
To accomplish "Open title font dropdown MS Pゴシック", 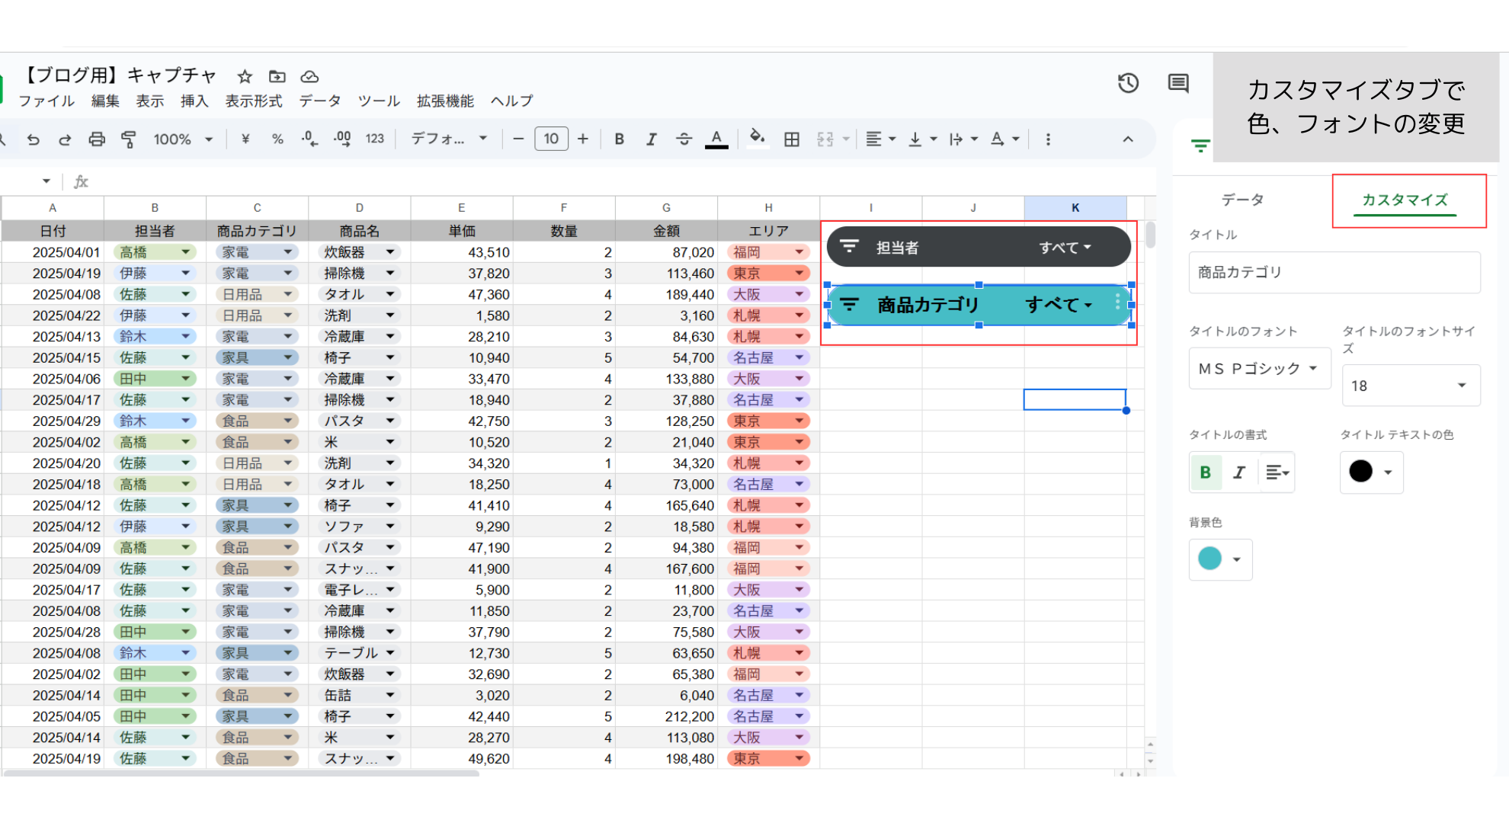I will coord(1259,368).
